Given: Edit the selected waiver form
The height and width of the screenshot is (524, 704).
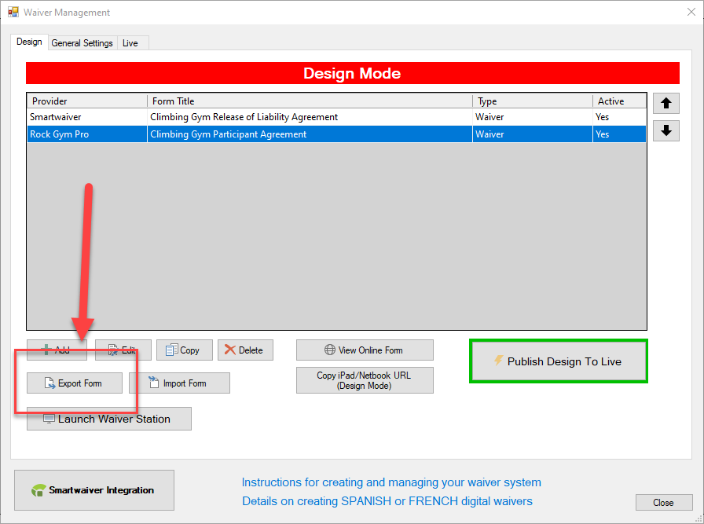Looking at the screenshot, I should [123, 350].
